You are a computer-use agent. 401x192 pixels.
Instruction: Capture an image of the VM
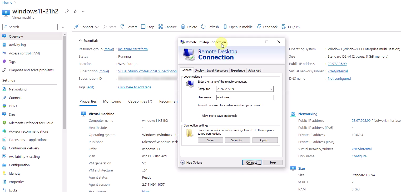click(167, 27)
